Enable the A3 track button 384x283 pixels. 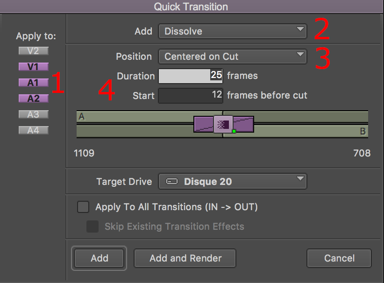[x=33, y=114]
